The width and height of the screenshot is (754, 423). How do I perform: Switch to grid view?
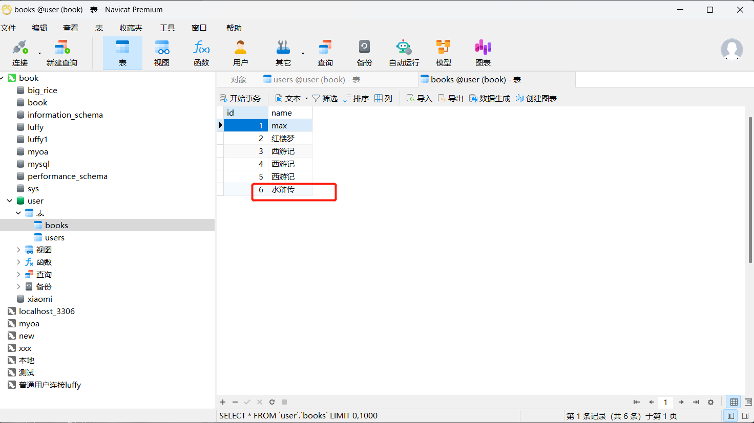(734, 402)
